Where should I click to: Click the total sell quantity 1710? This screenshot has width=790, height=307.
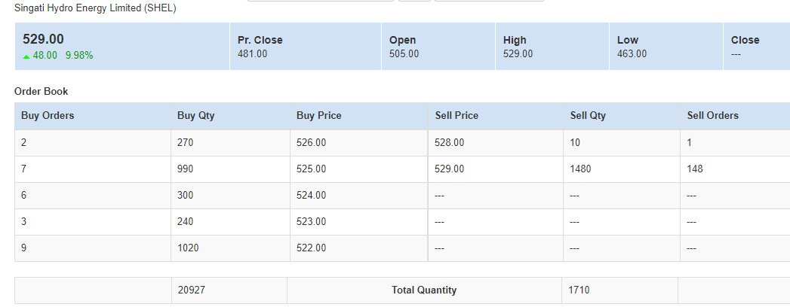click(x=579, y=290)
